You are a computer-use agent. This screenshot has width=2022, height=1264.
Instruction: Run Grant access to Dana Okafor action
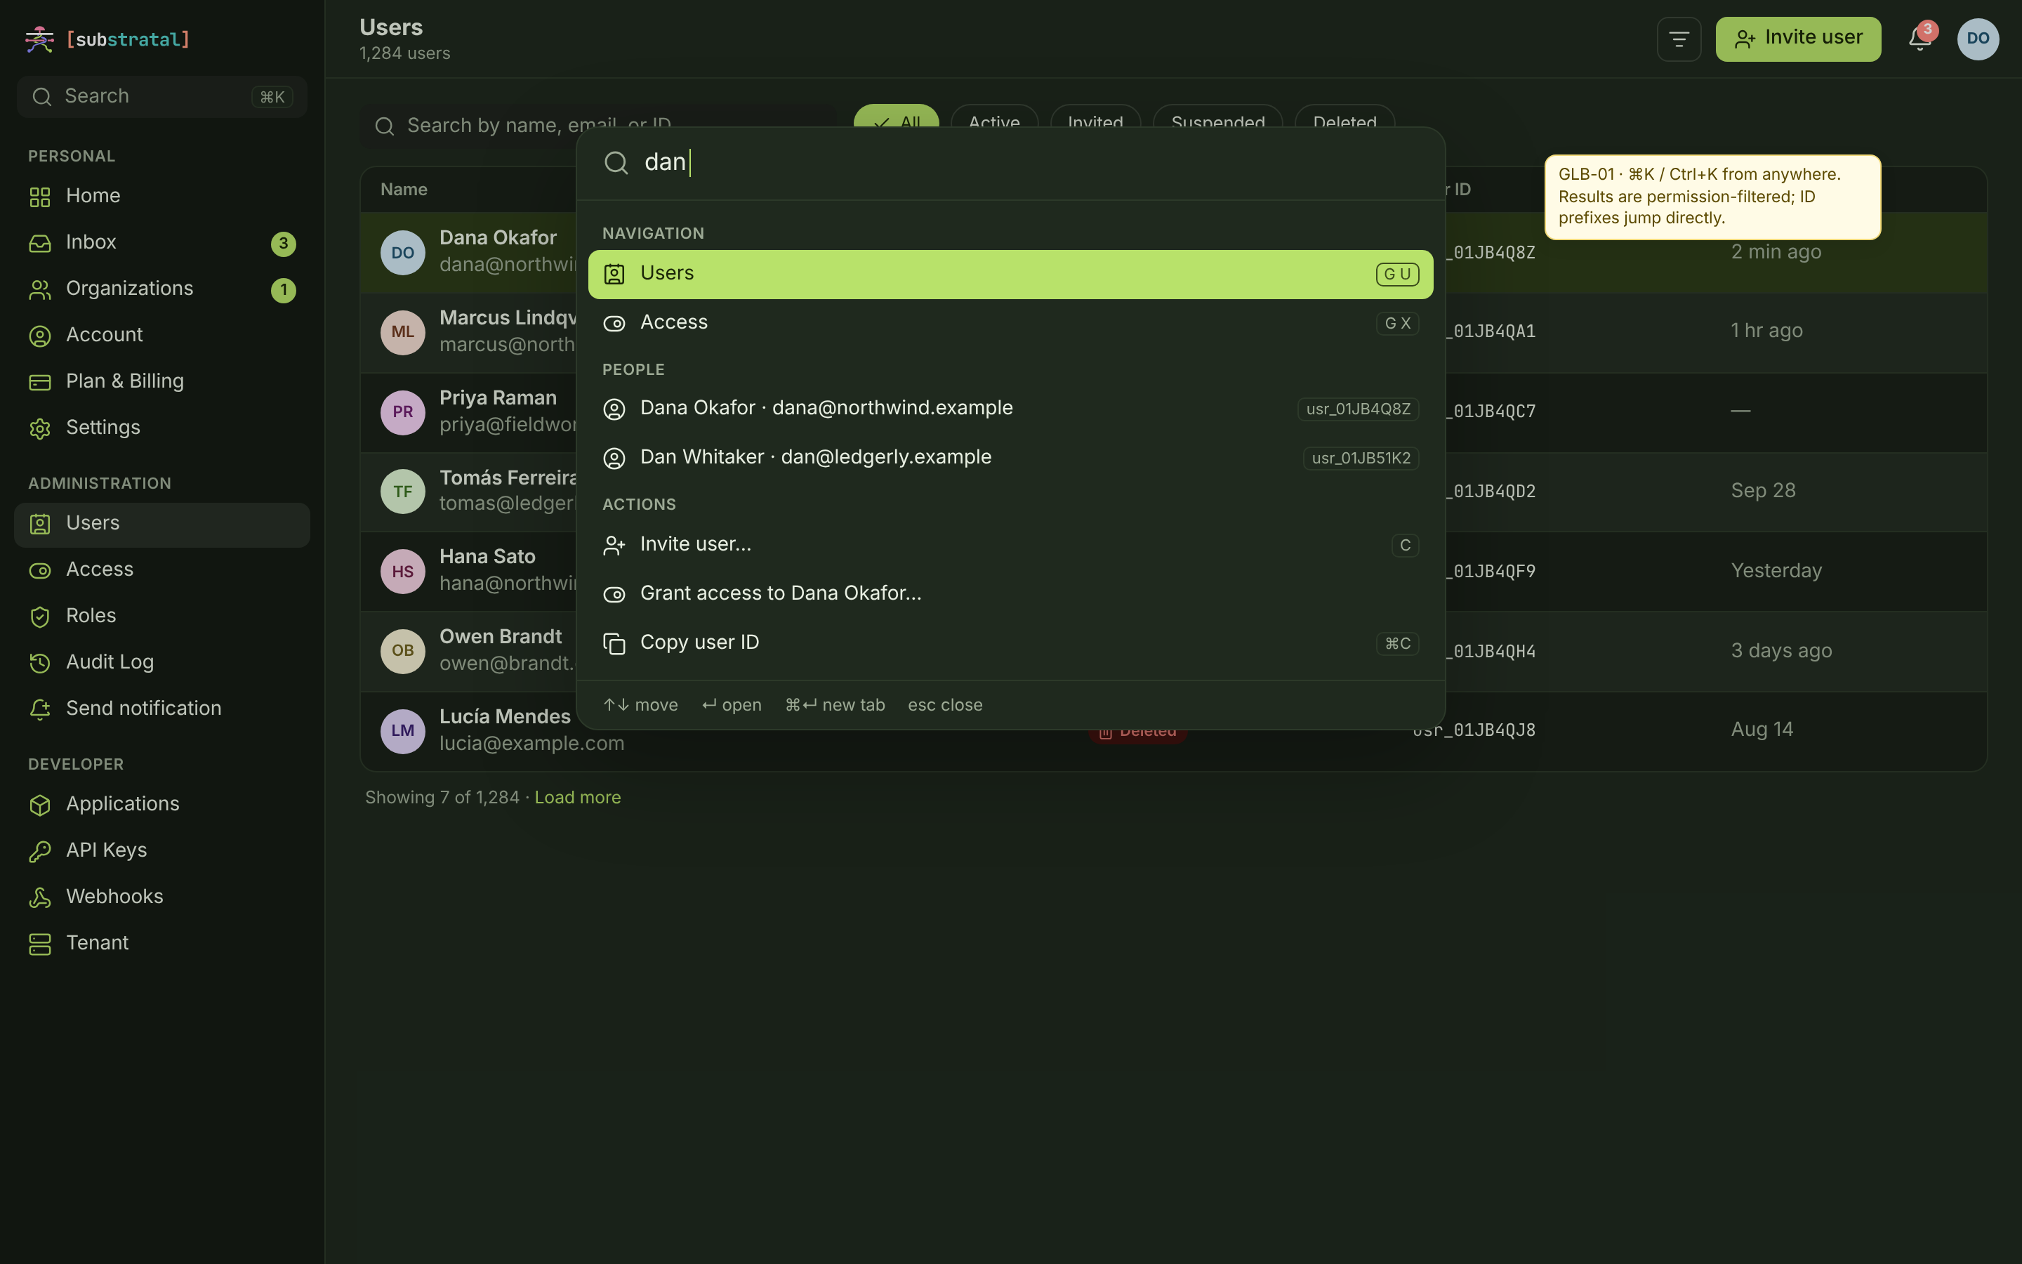coord(1010,594)
